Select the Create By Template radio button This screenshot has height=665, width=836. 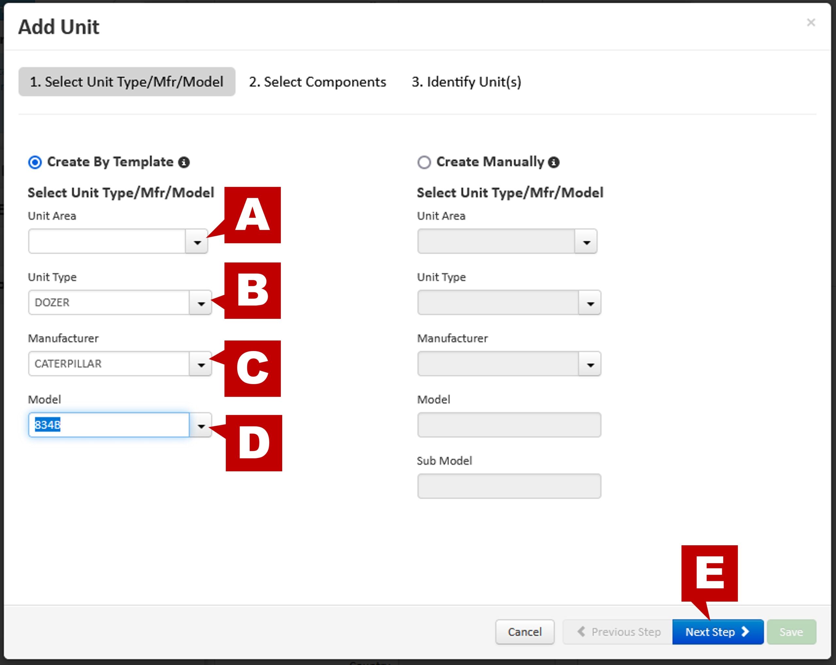(35, 162)
